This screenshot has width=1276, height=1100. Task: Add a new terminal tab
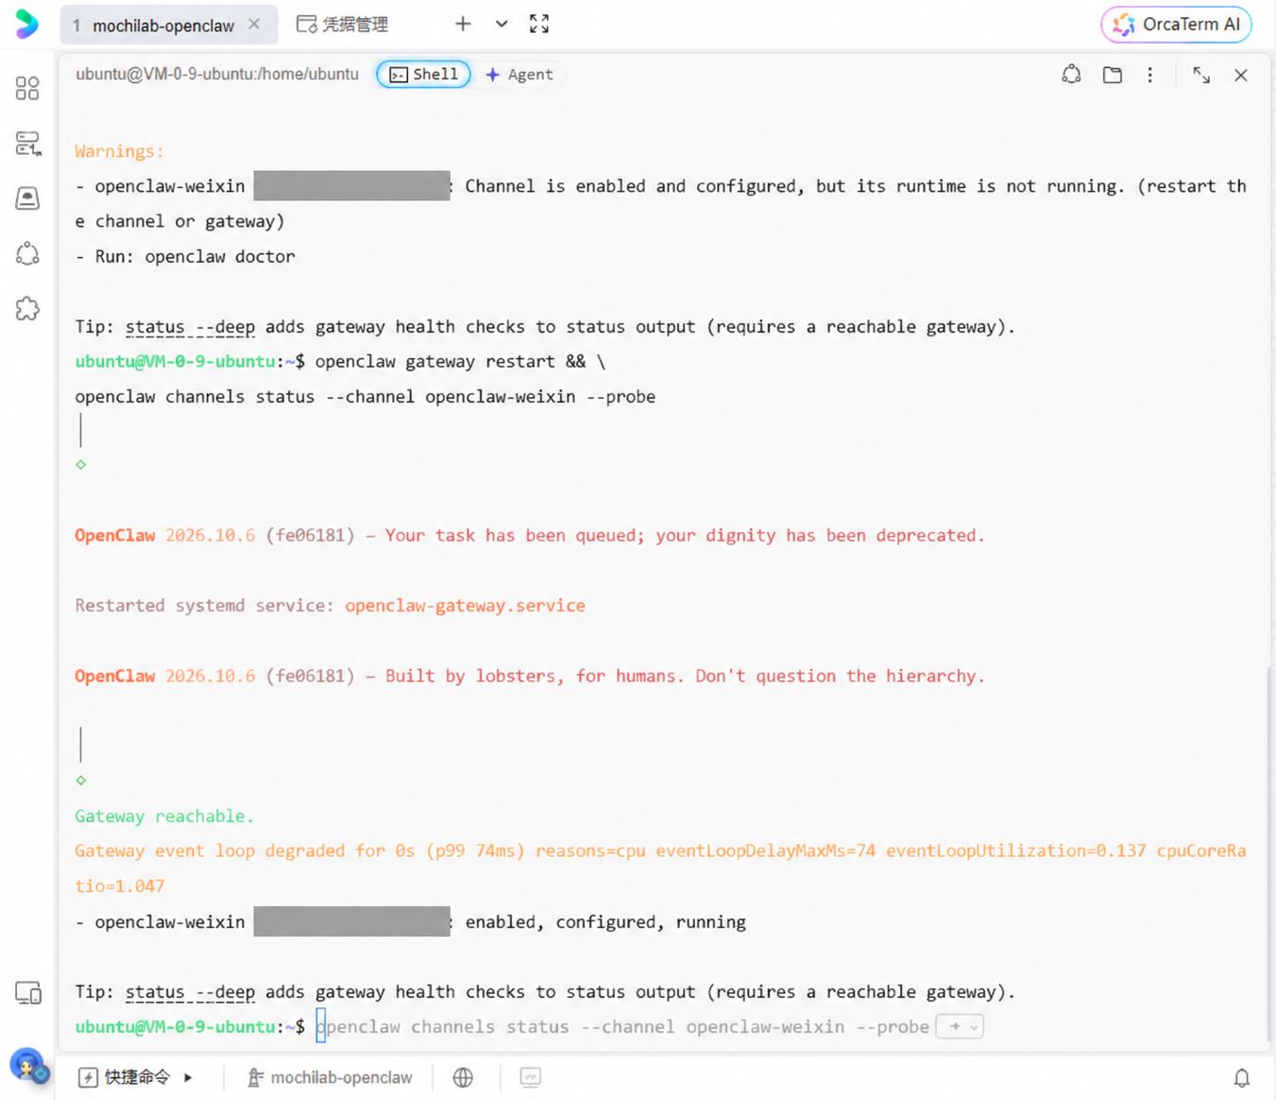pos(463,24)
